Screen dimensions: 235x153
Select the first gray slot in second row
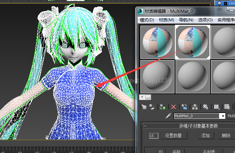point(157,76)
